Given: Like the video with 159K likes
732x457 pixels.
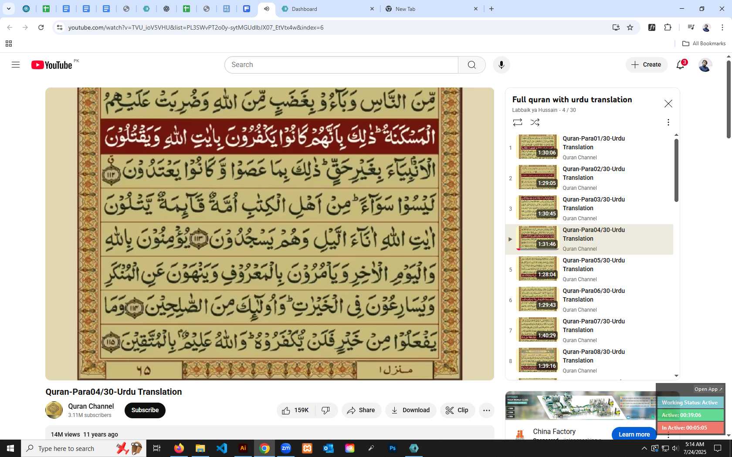Looking at the screenshot, I should (x=295, y=410).
